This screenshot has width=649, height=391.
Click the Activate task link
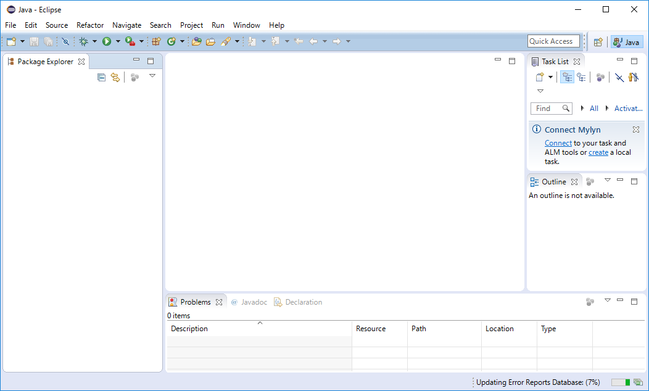tap(628, 109)
